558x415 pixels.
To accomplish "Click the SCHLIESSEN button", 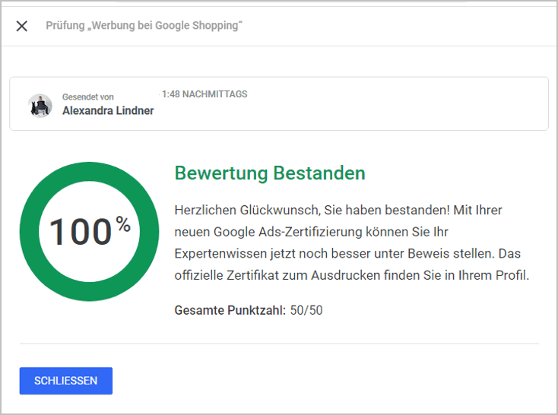I will (x=66, y=381).
